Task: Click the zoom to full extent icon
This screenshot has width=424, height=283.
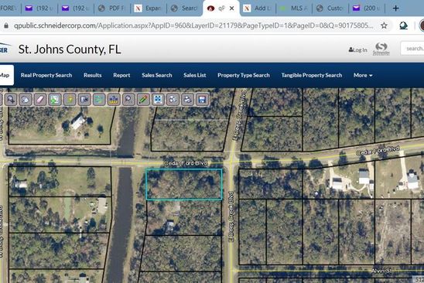Action: pyautogui.click(x=158, y=100)
